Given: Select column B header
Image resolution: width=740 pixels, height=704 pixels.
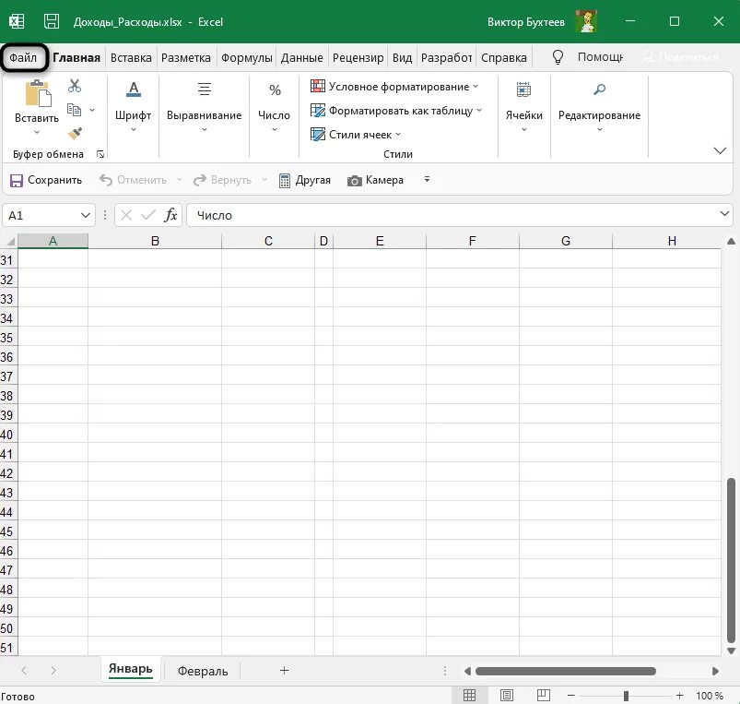Looking at the screenshot, I should [155, 241].
